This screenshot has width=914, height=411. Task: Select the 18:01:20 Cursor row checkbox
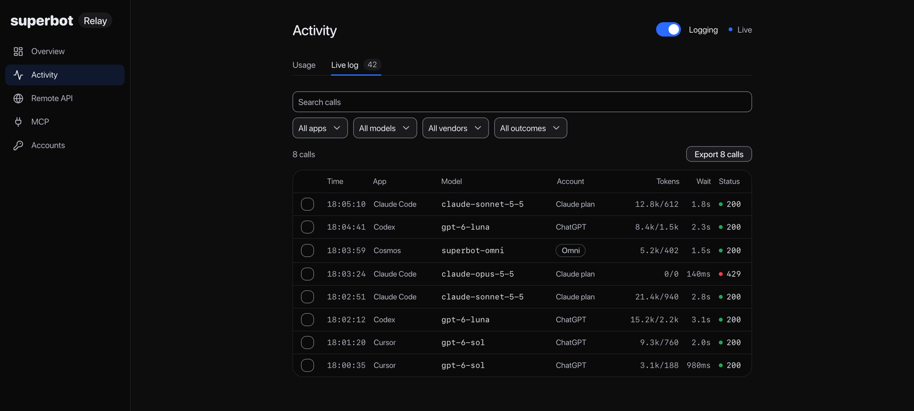pos(307,342)
